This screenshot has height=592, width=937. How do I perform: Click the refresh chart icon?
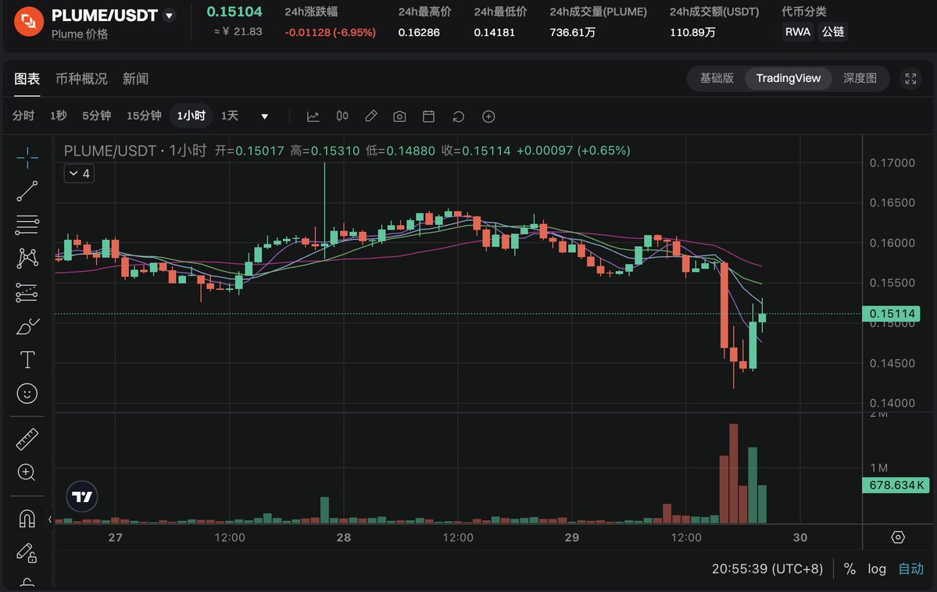459,116
